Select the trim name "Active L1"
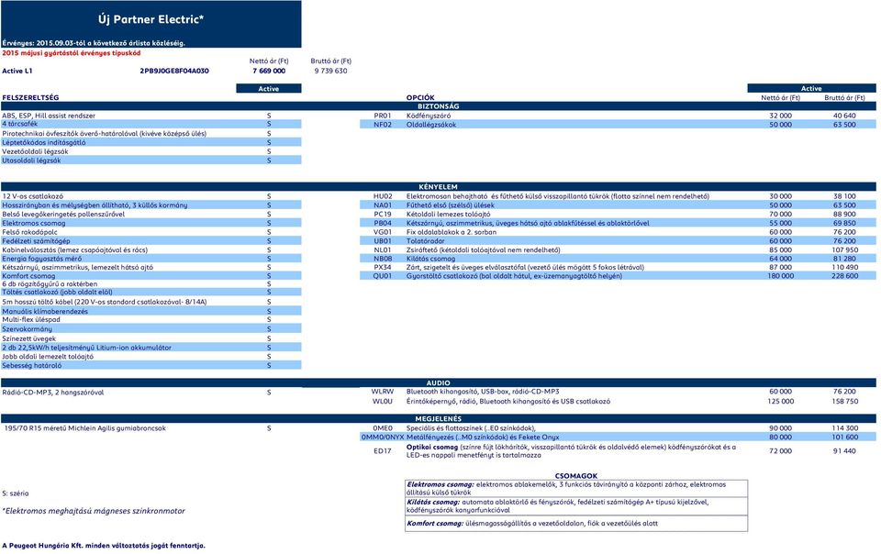 [x=17, y=72]
